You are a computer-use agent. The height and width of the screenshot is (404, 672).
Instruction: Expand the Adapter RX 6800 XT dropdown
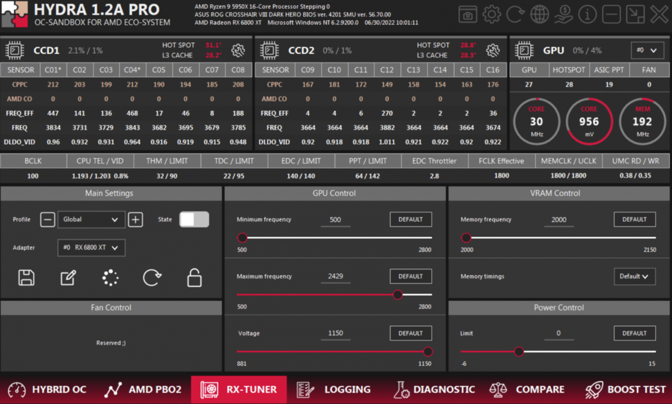click(91, 248)
